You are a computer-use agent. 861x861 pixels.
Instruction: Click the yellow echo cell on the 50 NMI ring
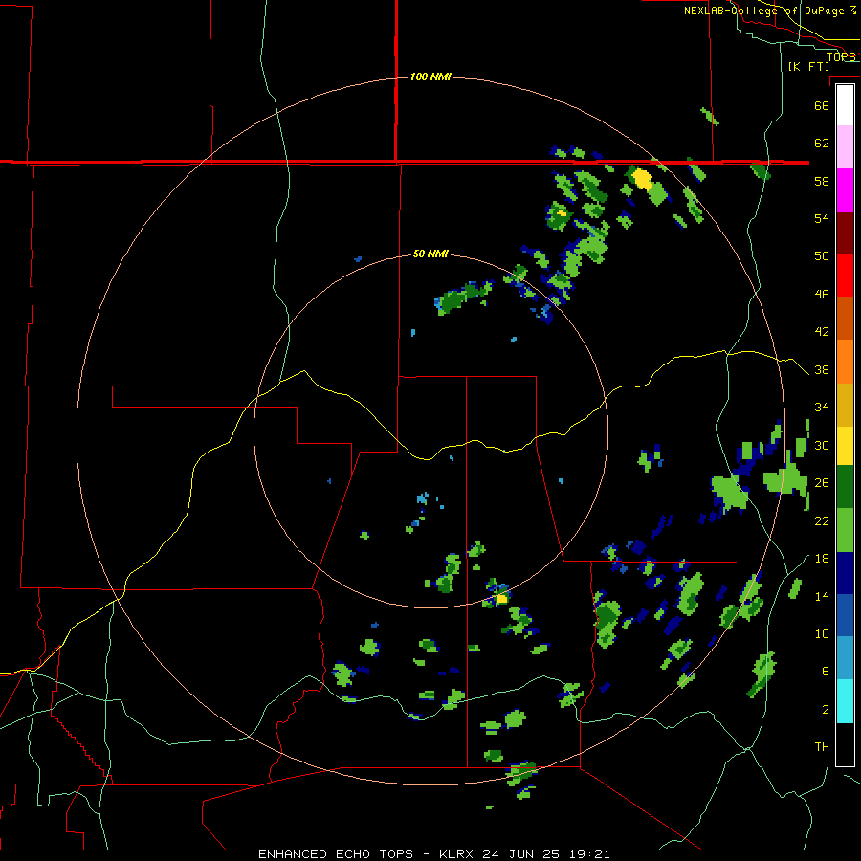click(x=501, y=599)
